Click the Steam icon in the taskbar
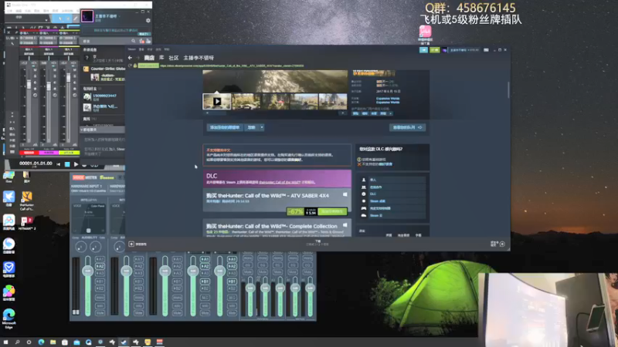618x347 pixels. 124,342
